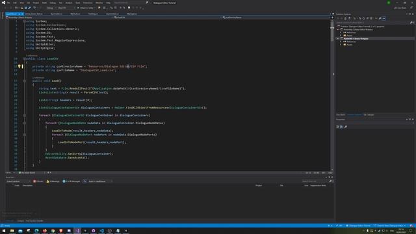Switch to the Git Changes tab
416x234 pixels.
coord(369,114)
